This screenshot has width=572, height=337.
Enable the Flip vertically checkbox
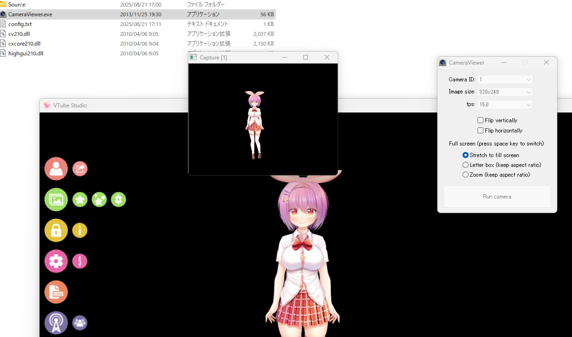(x=480, y=120)
